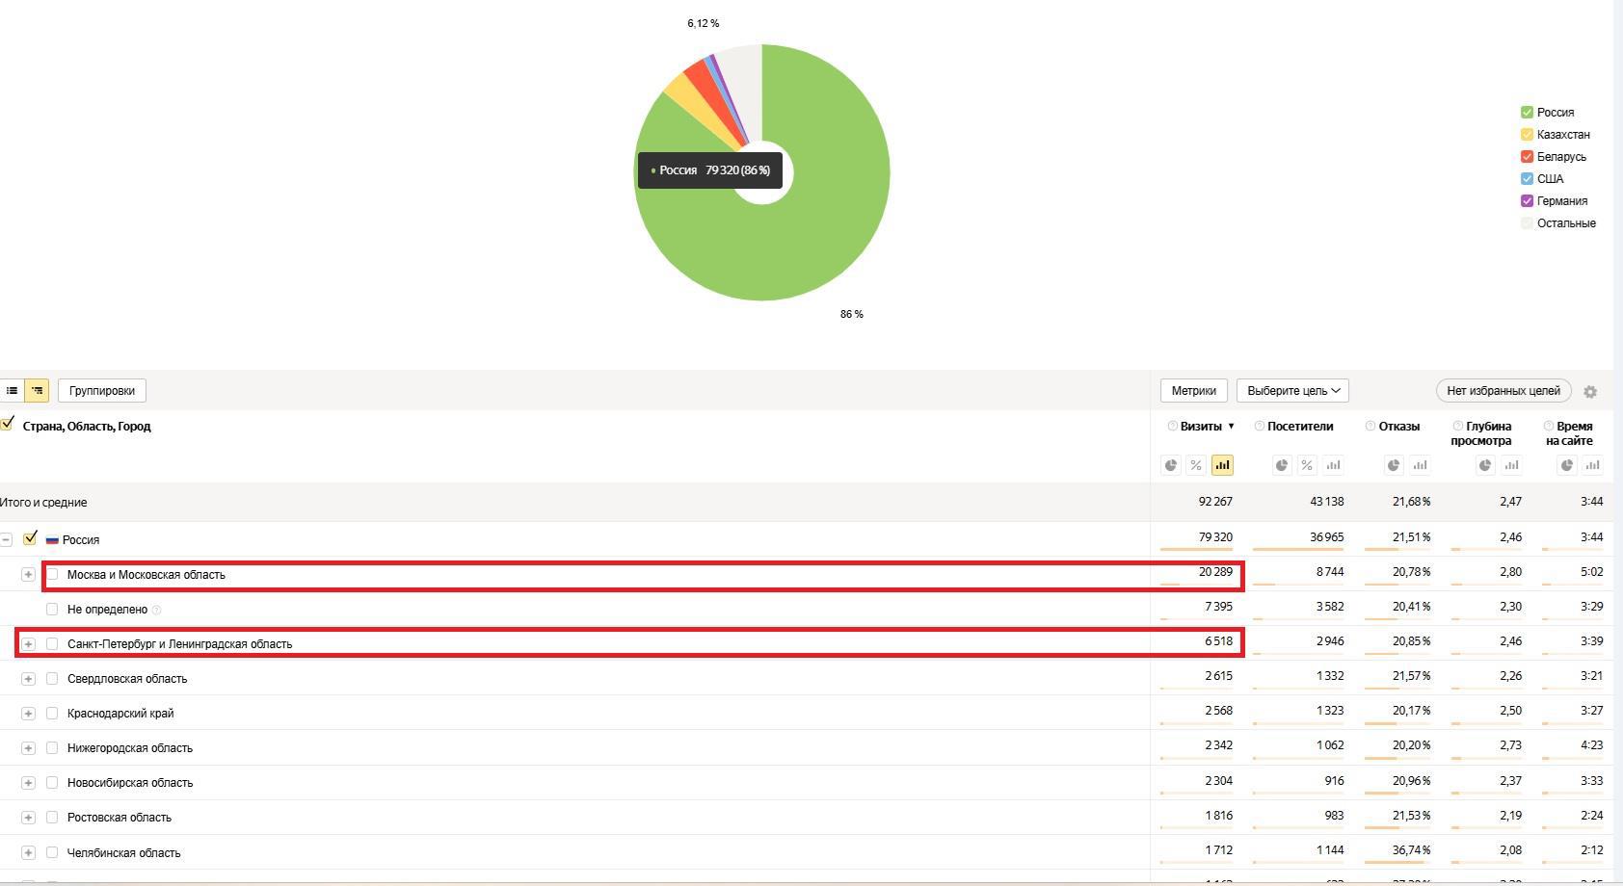The width and height of the screenshot is (1623, 886).
Task: Click the help icon beside Время на сайте
Action: [x=1548, y=426]
